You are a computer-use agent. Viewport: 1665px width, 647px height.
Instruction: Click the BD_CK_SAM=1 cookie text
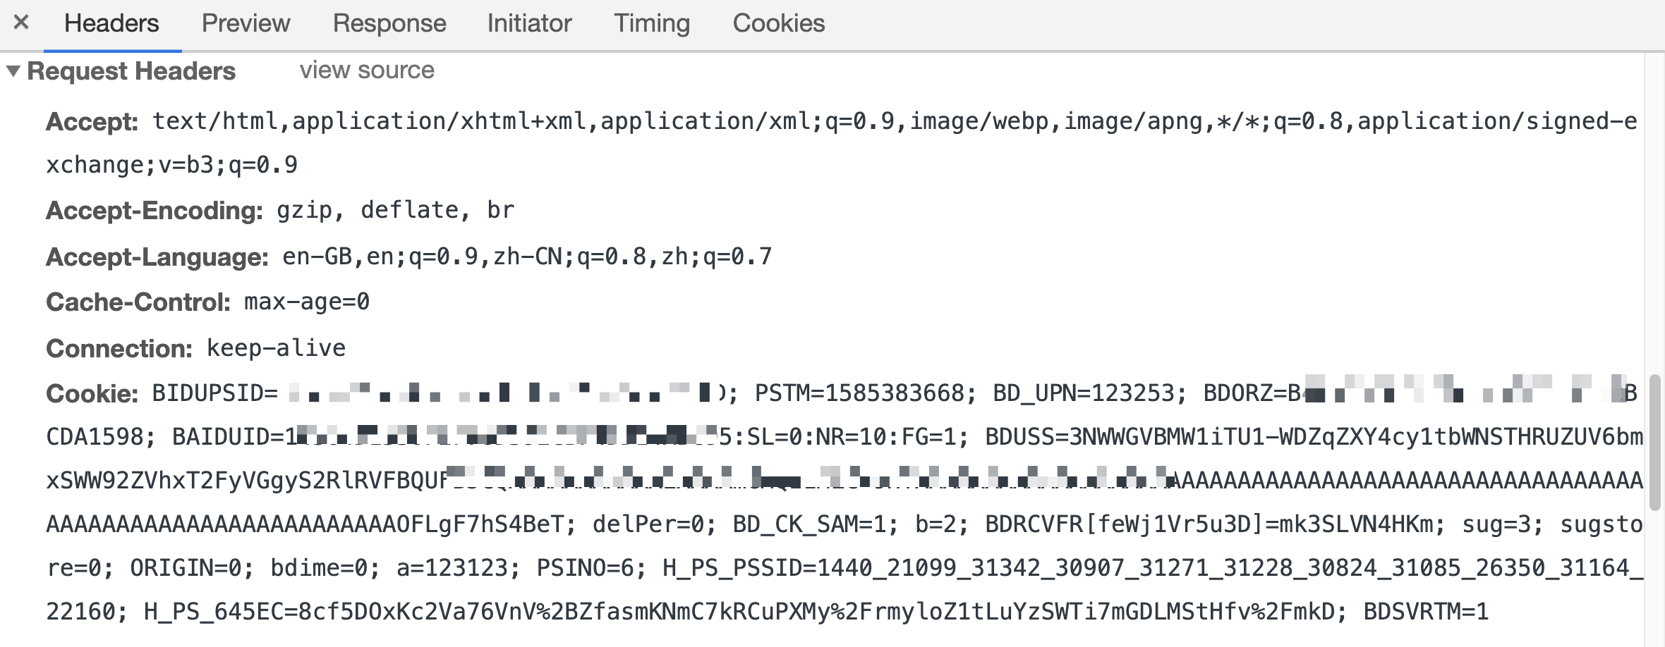click(815, 524)
